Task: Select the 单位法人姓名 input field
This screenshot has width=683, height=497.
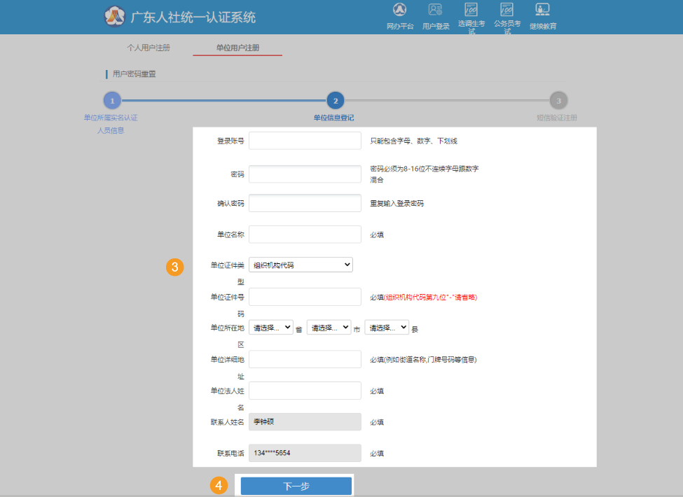Action: pyautogui.click(x=305, y=391)
